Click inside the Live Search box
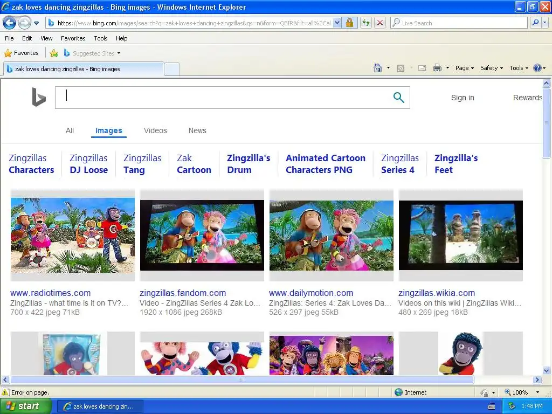552x414 pixels. coord(459,23)
